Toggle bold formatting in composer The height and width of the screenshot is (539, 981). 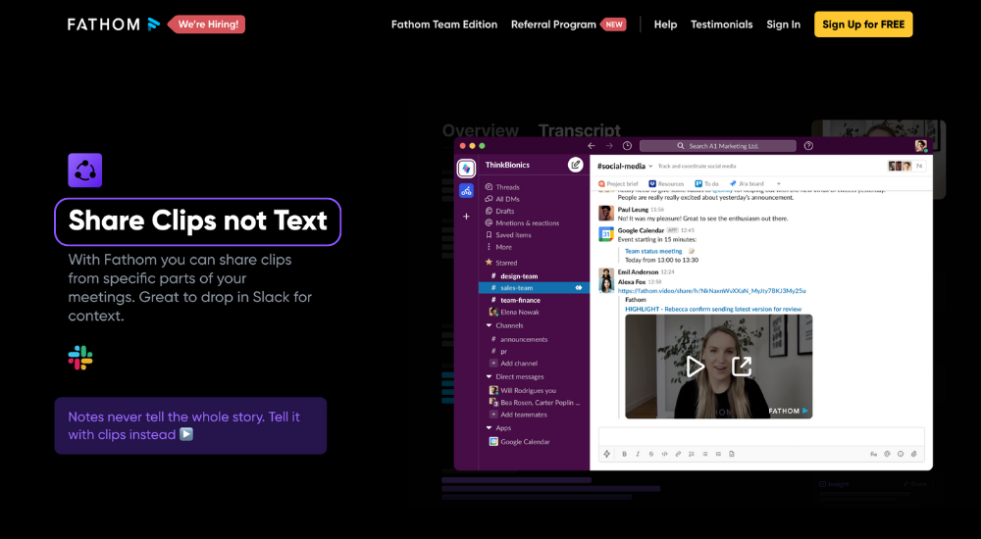624,454
